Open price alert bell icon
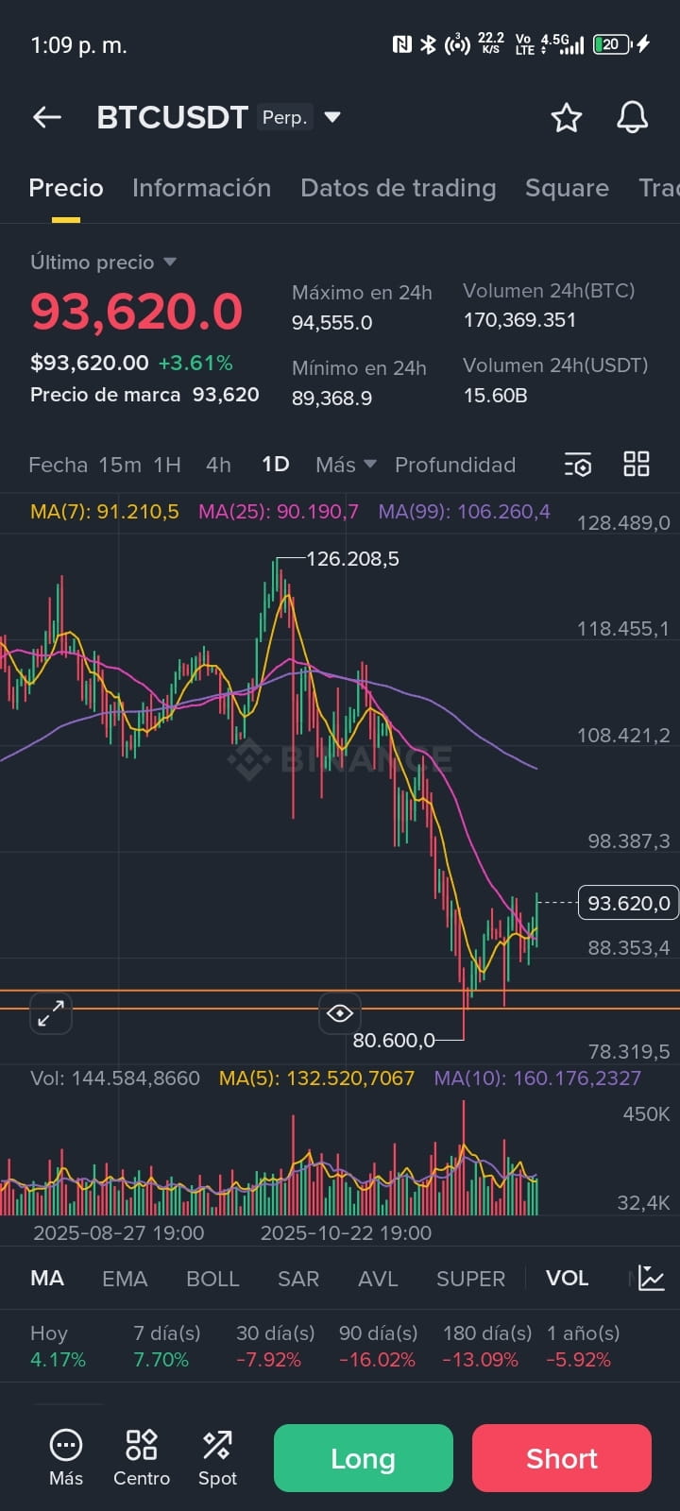 tap(632, 117)
